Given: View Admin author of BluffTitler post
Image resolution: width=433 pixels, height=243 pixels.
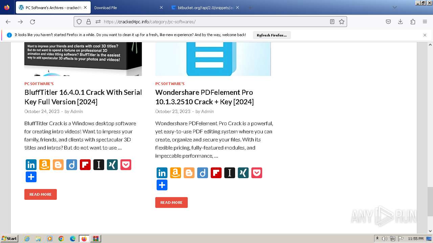Looking at the screenshot, I should 76,111.
